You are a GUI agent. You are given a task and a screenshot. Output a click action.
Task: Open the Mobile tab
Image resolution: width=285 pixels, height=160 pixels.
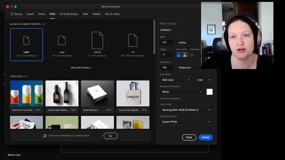coord(97,14)
